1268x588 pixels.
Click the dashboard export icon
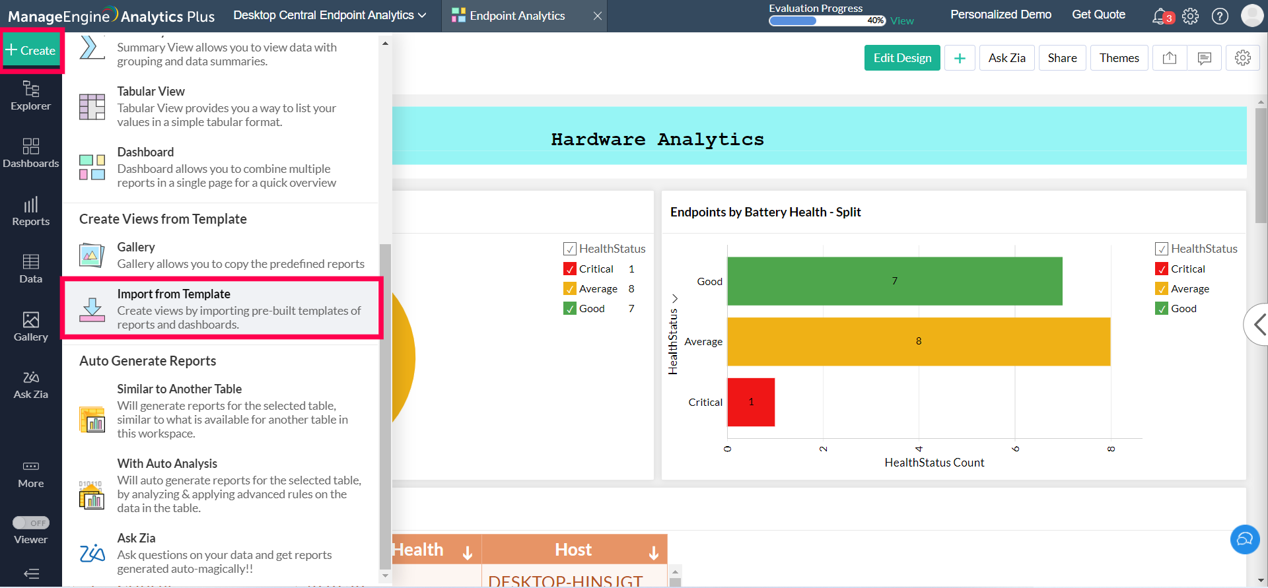tap(1170, 58)
